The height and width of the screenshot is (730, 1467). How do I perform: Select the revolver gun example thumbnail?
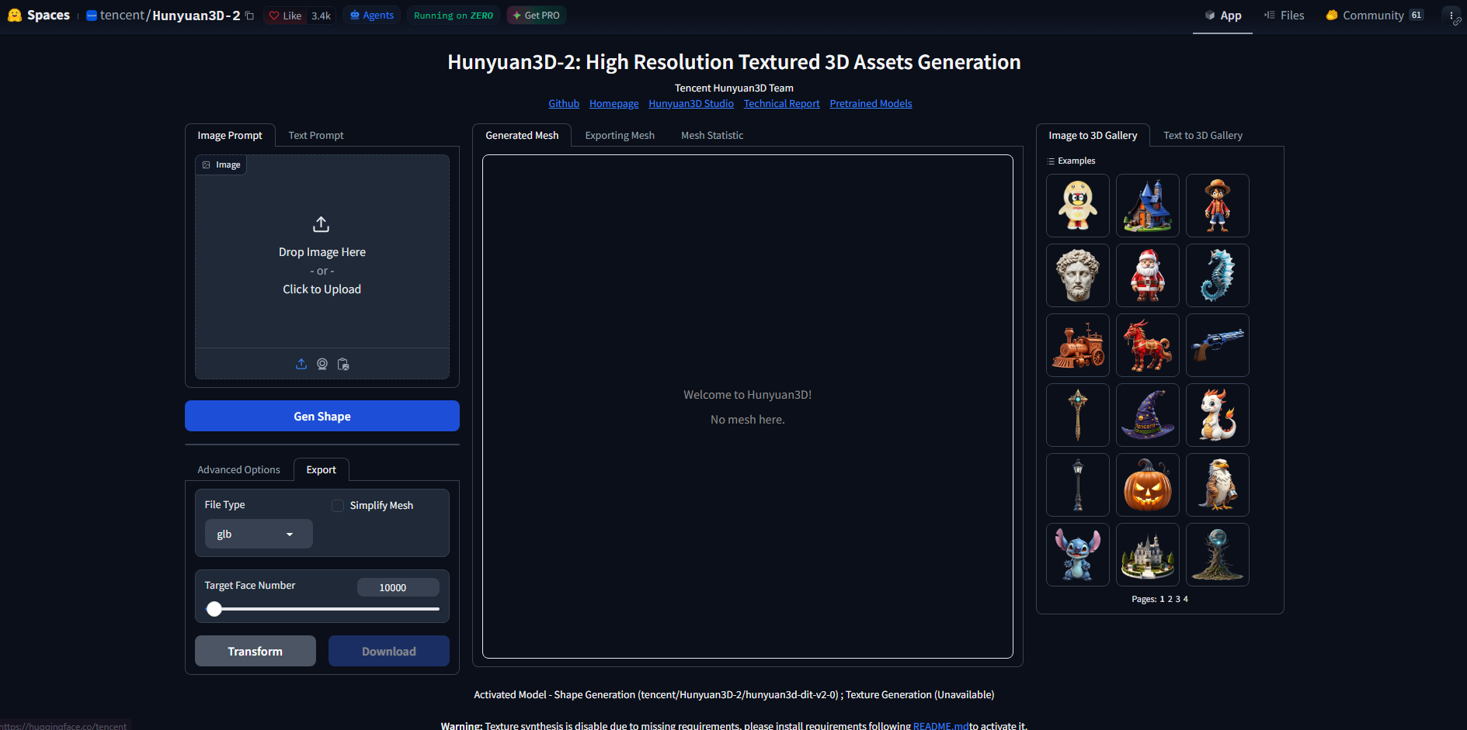(x=1218, y=345)
